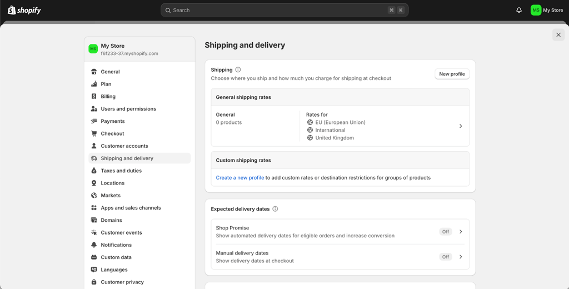Click the Off badge for Shop Promise

[x=446, y=232]
